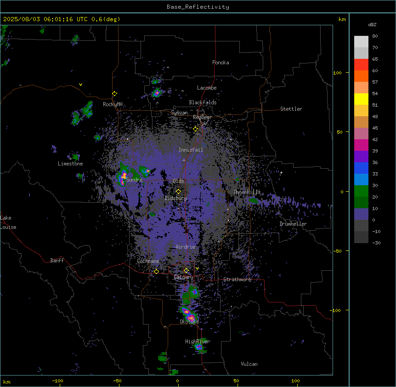The width and height of the screenshot is (396, 387).
Task: Click the Lacombe city label
Action: [x=207, y=88]
